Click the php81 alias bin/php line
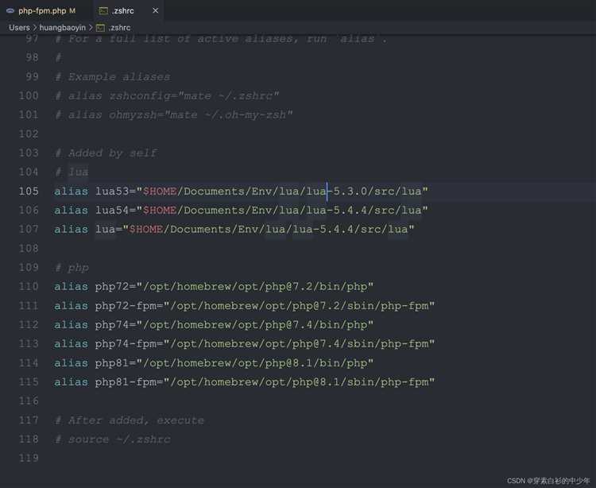 tap(214, 363)
